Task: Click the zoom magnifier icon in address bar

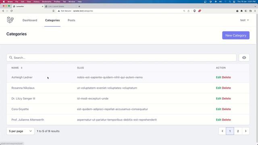Action: coord(184,11)
